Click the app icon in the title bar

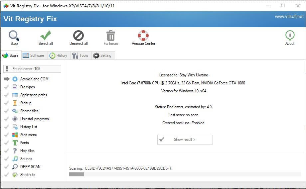[x=6, y=6]
